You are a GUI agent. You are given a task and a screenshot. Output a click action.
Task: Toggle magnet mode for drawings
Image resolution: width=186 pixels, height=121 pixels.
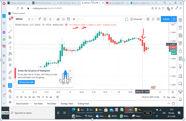point(10,85)
